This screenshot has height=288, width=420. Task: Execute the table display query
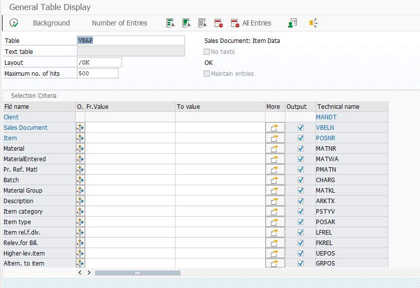coord(14,22)
